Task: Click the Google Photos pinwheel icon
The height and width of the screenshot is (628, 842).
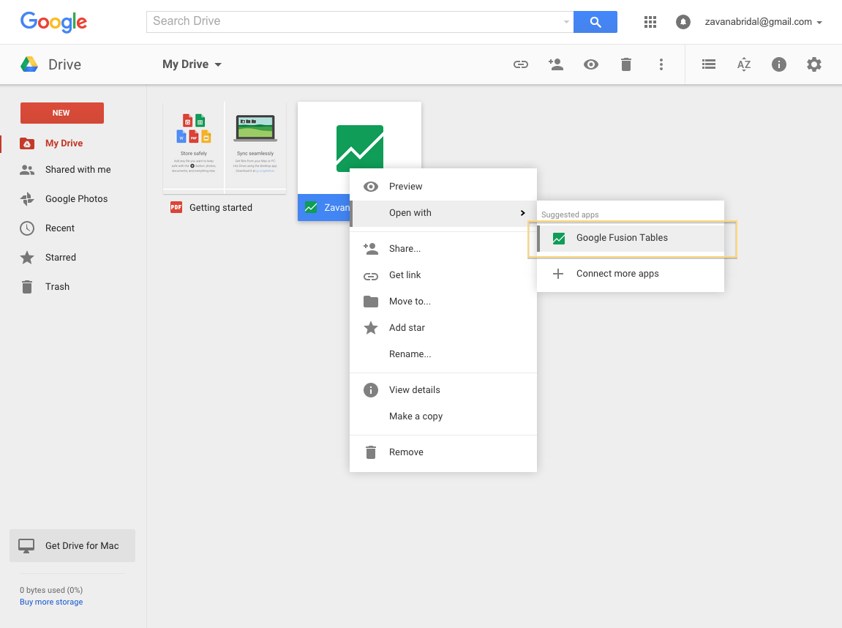Action: click(27, 199)
